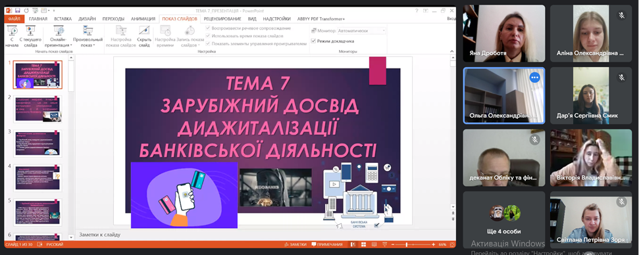Click the Онлайн-презентация globe icon

[x=59, y=30]
